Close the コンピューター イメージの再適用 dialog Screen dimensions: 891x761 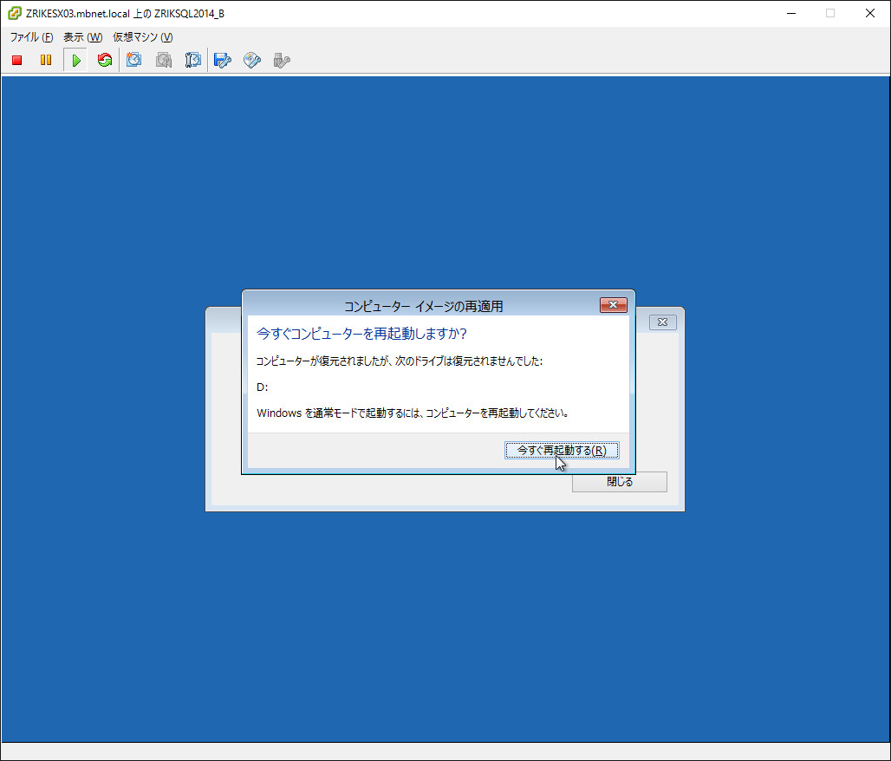[x=613, y=305]
